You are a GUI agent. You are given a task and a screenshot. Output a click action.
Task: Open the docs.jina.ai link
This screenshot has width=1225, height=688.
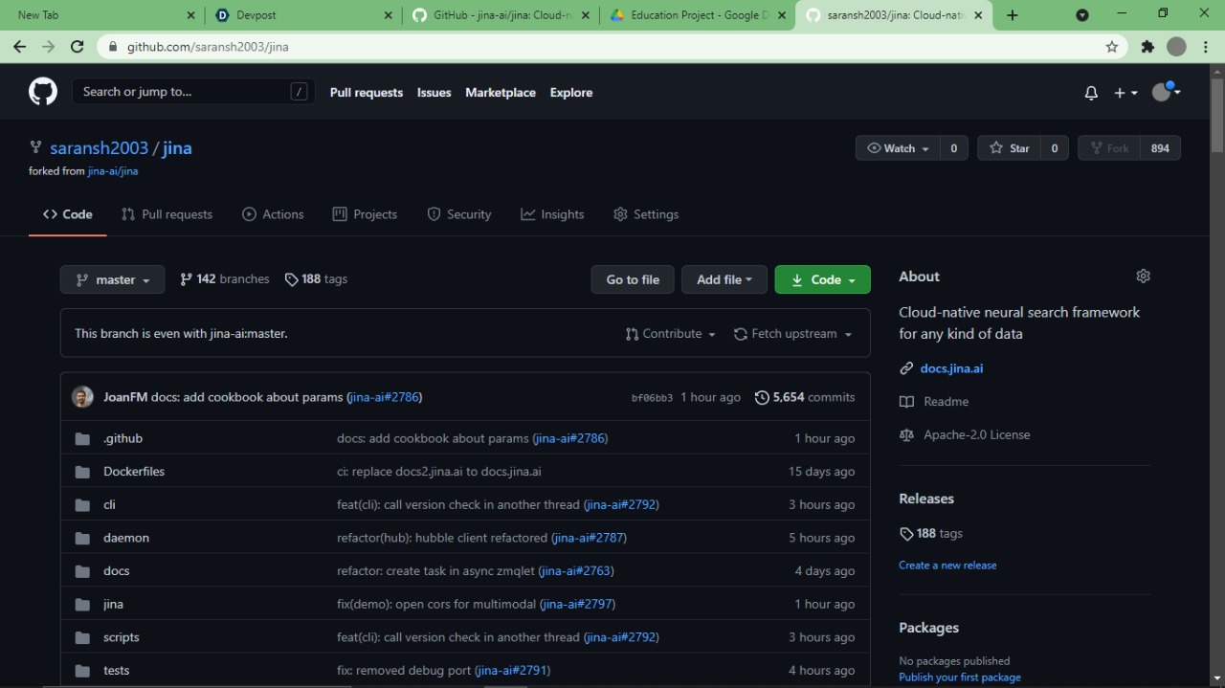coord(951,368)
